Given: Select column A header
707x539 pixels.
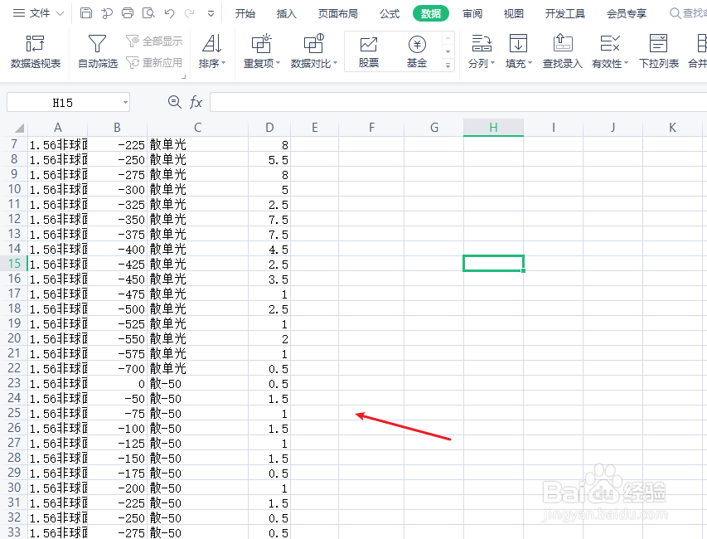Looking at the screenshot, I should point(58,128).
